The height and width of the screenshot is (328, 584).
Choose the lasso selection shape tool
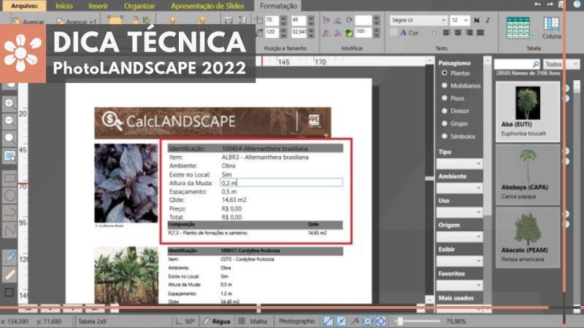click(x=9, y=212)
